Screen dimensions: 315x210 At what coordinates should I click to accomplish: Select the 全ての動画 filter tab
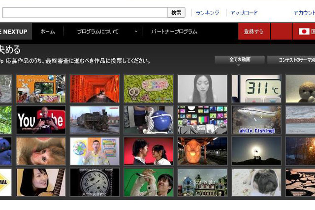coord(240,60)
